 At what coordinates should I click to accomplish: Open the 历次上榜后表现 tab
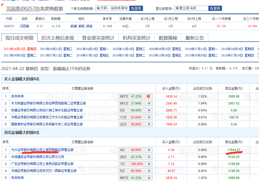coord(58,38)
